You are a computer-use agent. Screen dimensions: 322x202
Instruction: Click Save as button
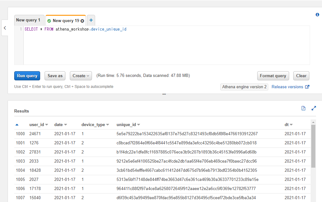click(x=55, y=76)
